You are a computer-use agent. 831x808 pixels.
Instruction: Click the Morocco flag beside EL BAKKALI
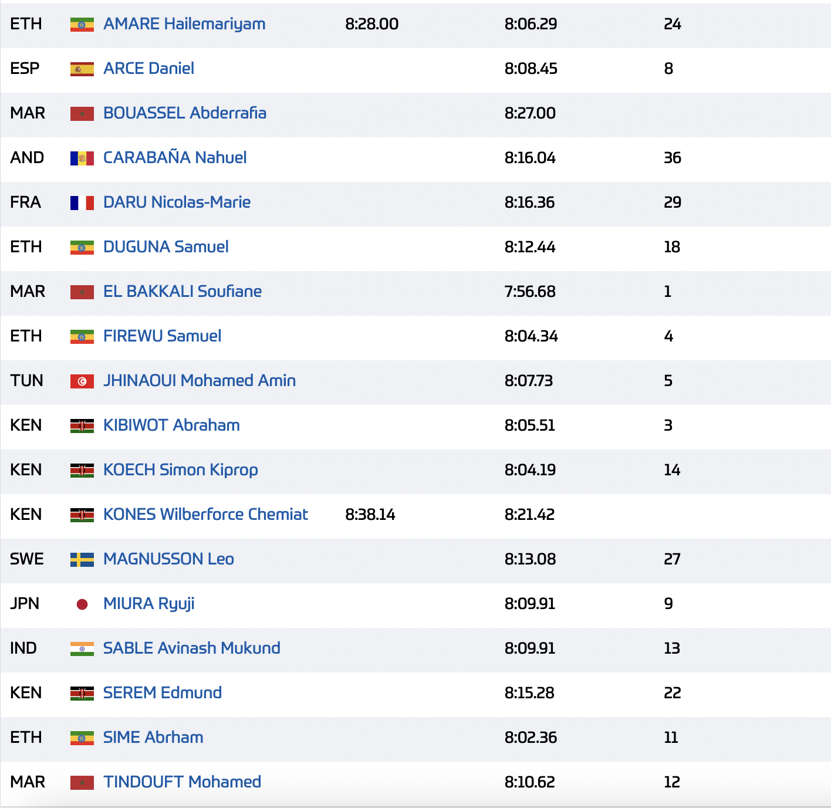[x=82, y=292]
